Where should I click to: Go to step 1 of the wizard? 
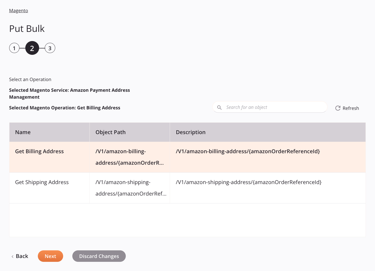pos(14,48)
